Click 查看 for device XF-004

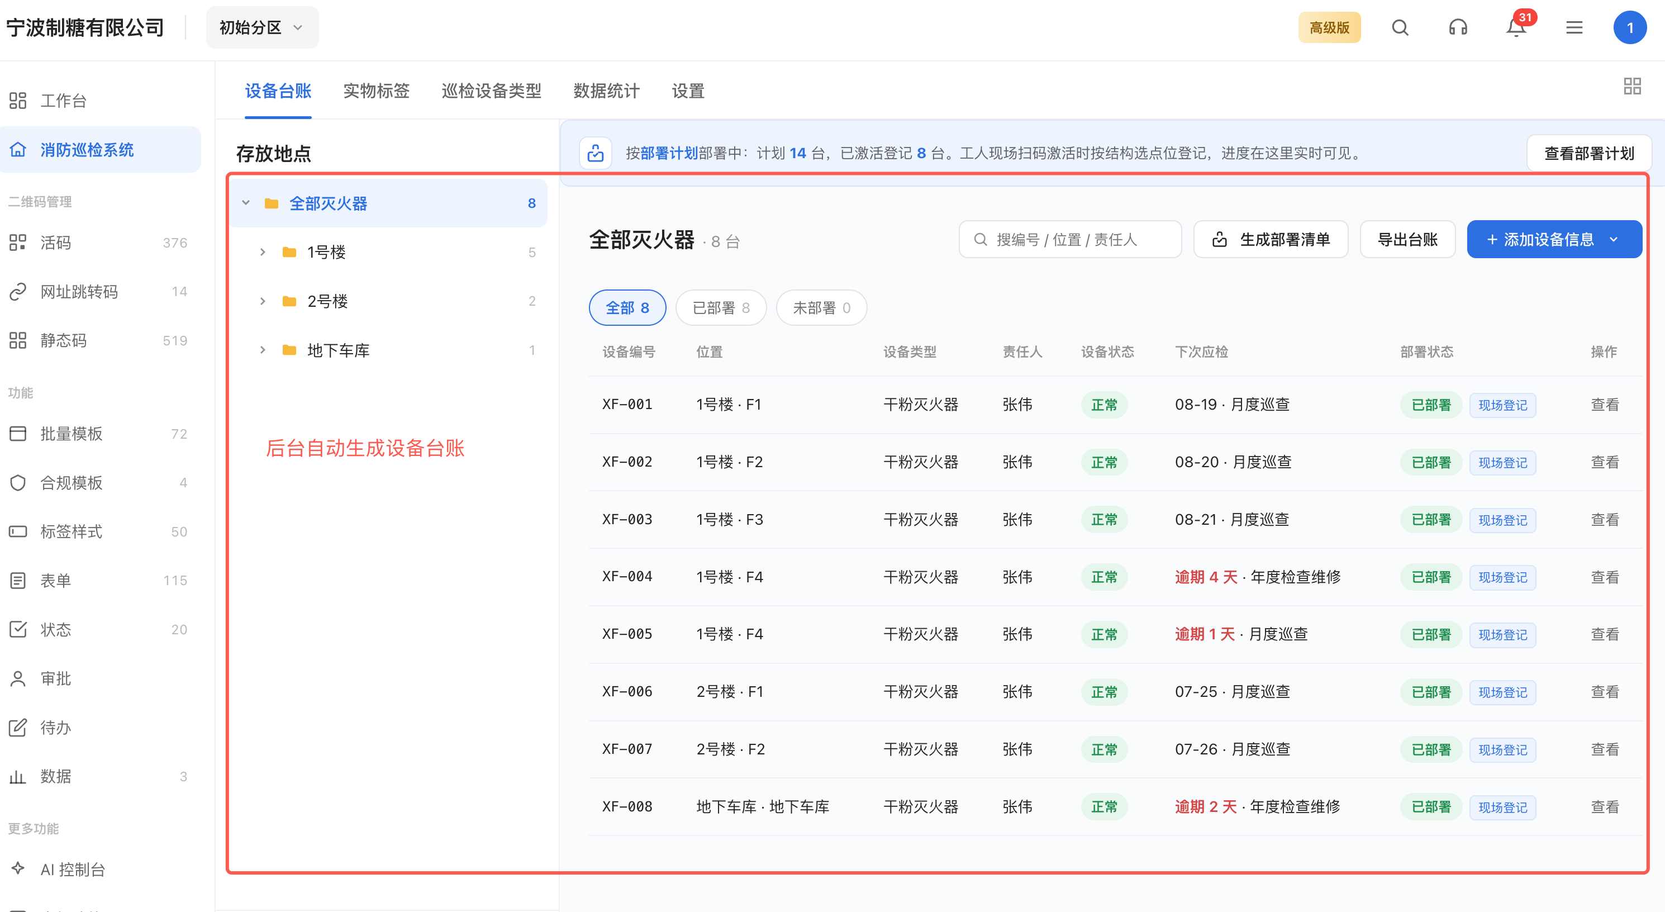pos(1604,577)
